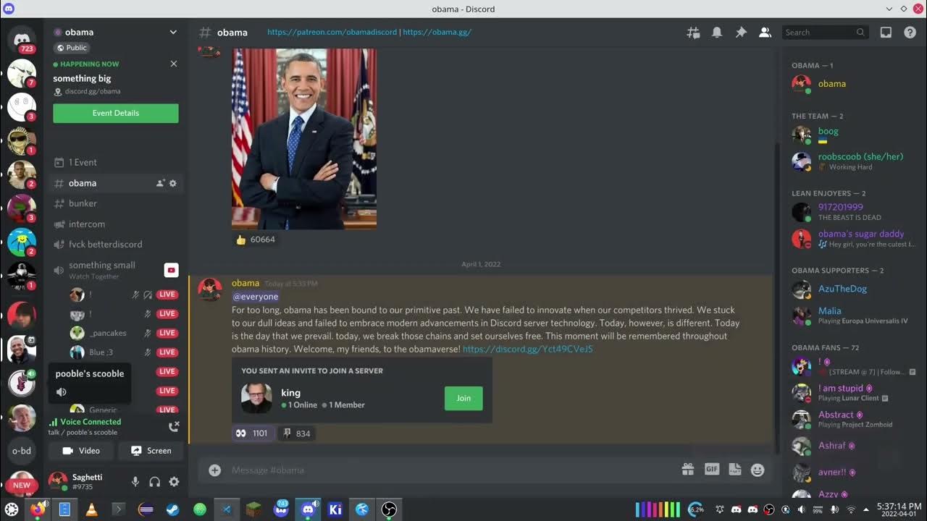Open the obama.gg link in header

coord(437,33)
